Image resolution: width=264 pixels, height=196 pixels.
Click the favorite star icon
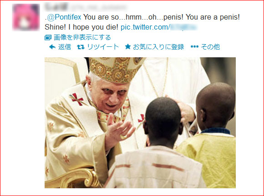tap(128, 46)
